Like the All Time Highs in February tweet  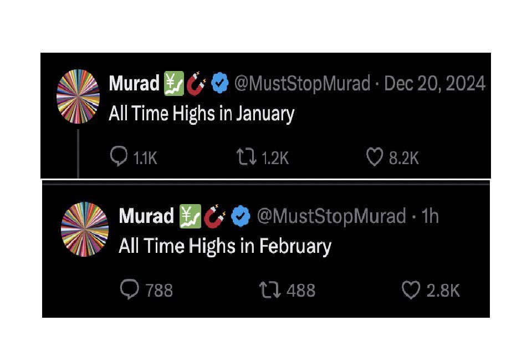411,289
